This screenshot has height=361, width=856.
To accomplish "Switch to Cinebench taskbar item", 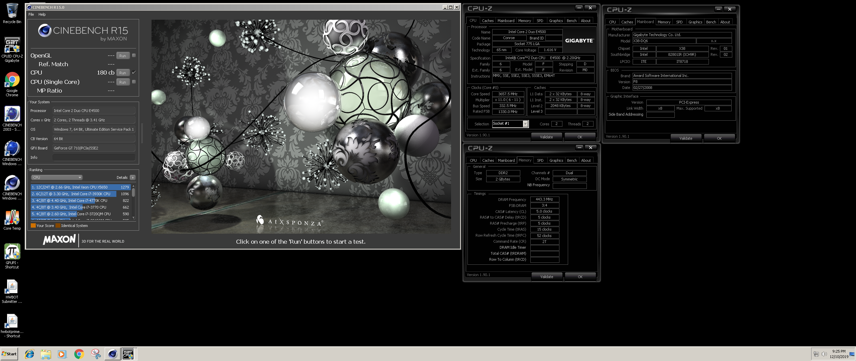I will pyautogui.click(x=113, y=354).
